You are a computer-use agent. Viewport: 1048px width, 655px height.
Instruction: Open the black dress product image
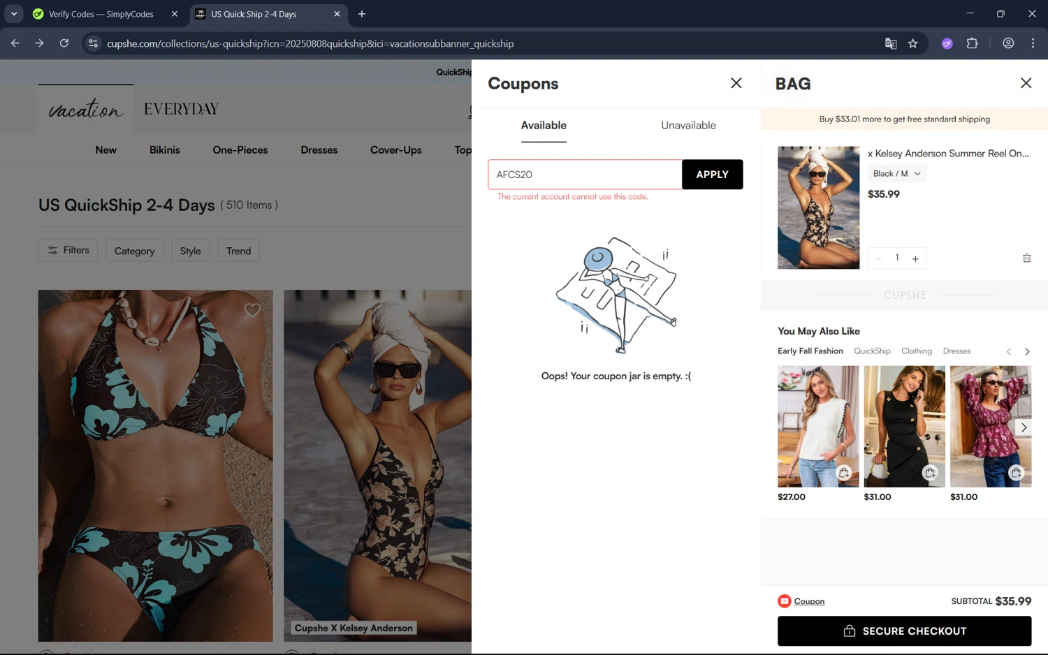[x=904, y=426]
